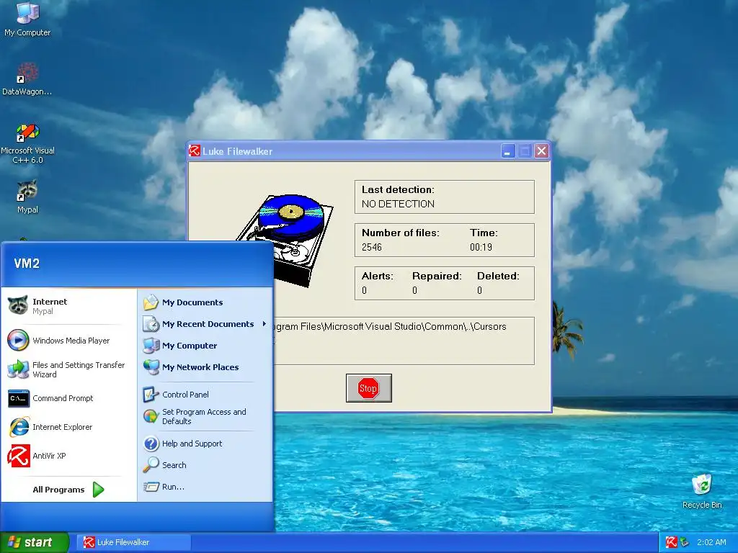Click the My Documents folder icon
Screen dimensions: 738x553
coord(151,302)
